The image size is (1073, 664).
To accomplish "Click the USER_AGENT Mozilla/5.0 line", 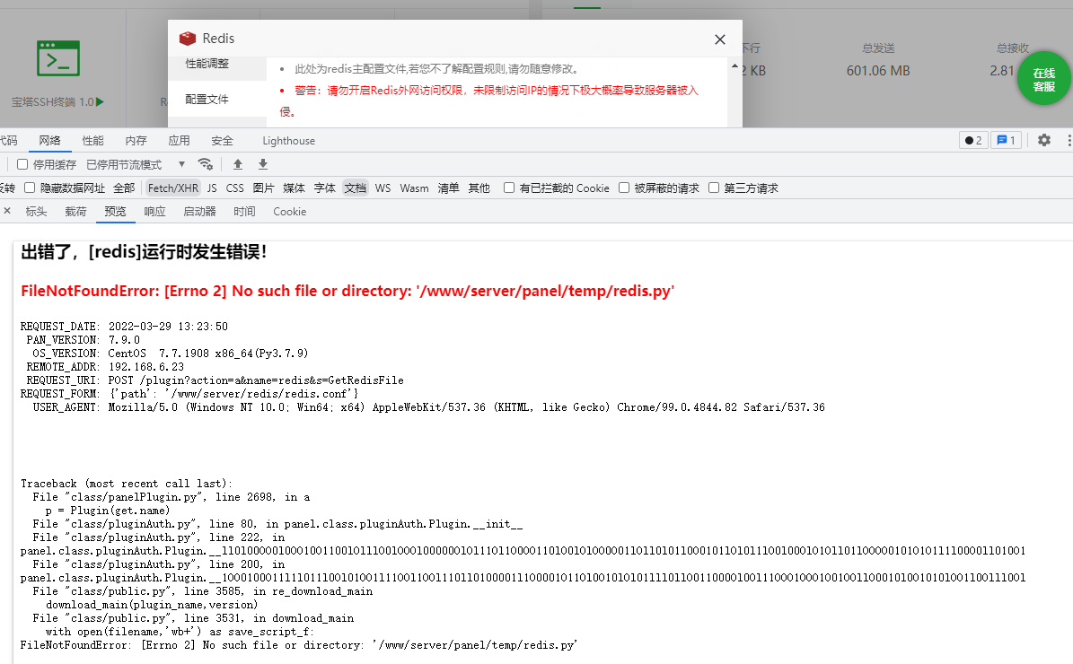I will tap(429, 406).
